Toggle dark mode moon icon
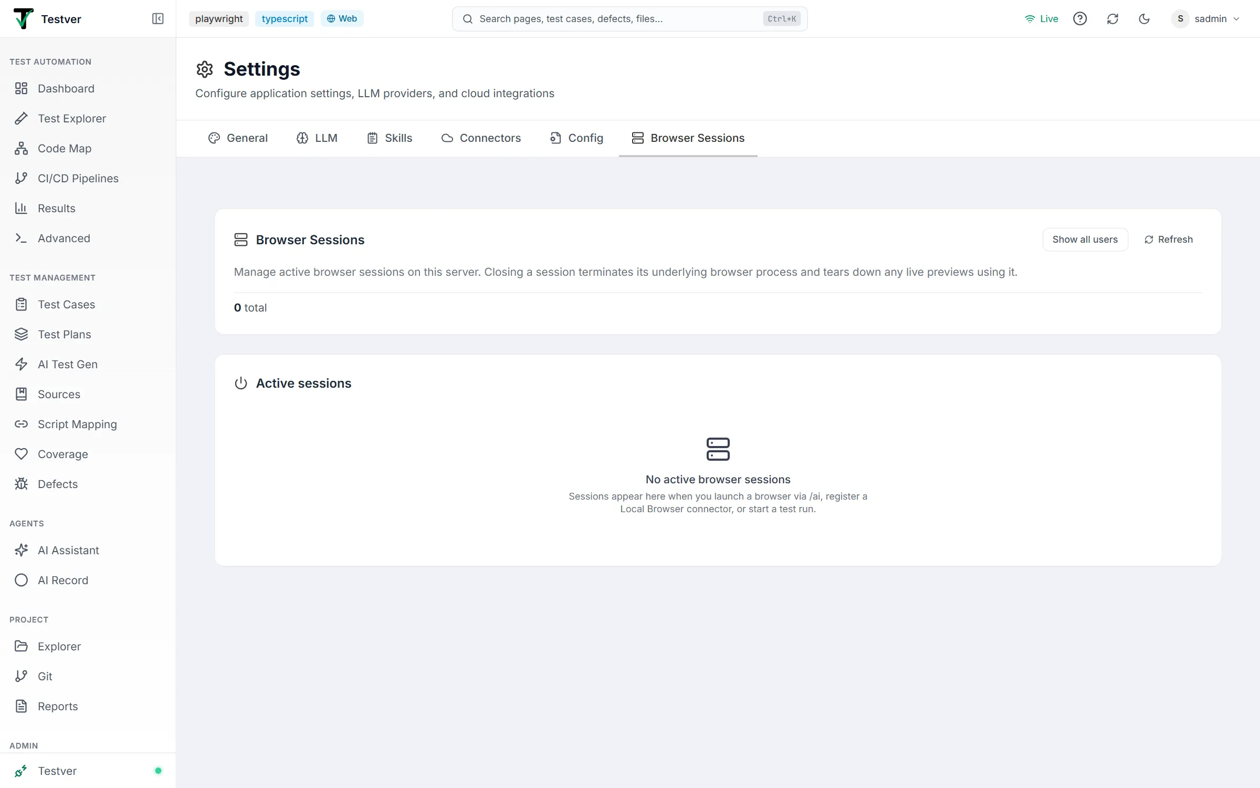1260x788 pixels. pyautogui.click(x=1144, y=19)
